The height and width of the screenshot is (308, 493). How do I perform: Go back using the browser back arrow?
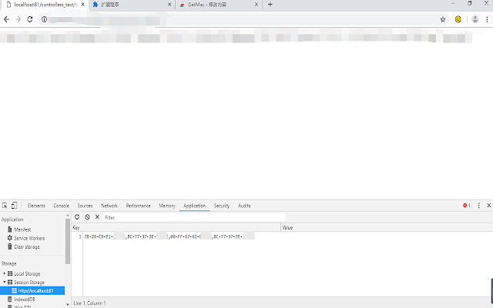point(6,19)
